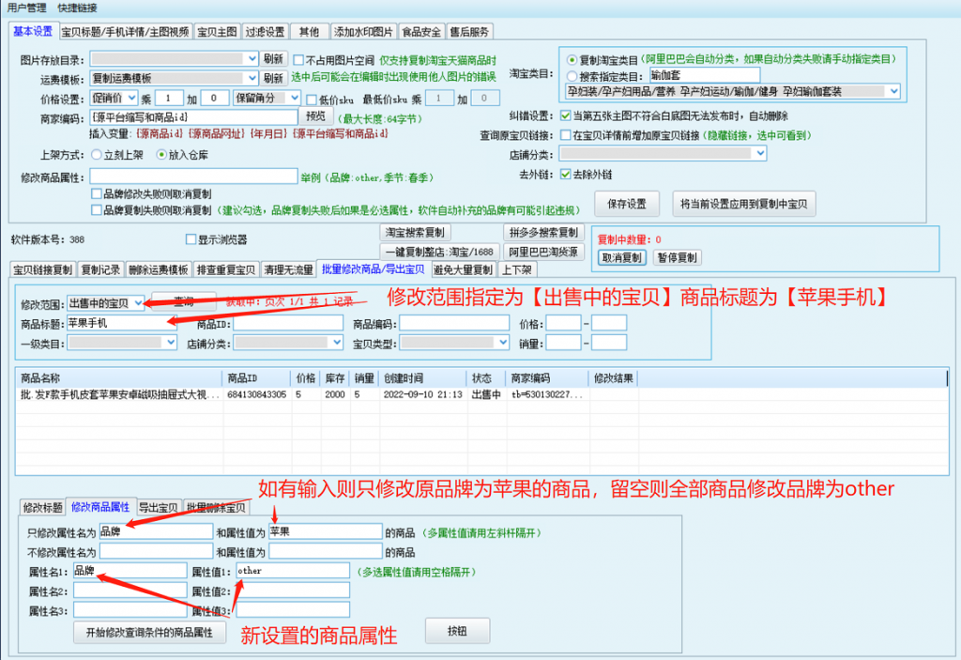Click the 淘宝搜索复制 button
Viewport: 961px width, 660px height.
click(x=416, y=233)
